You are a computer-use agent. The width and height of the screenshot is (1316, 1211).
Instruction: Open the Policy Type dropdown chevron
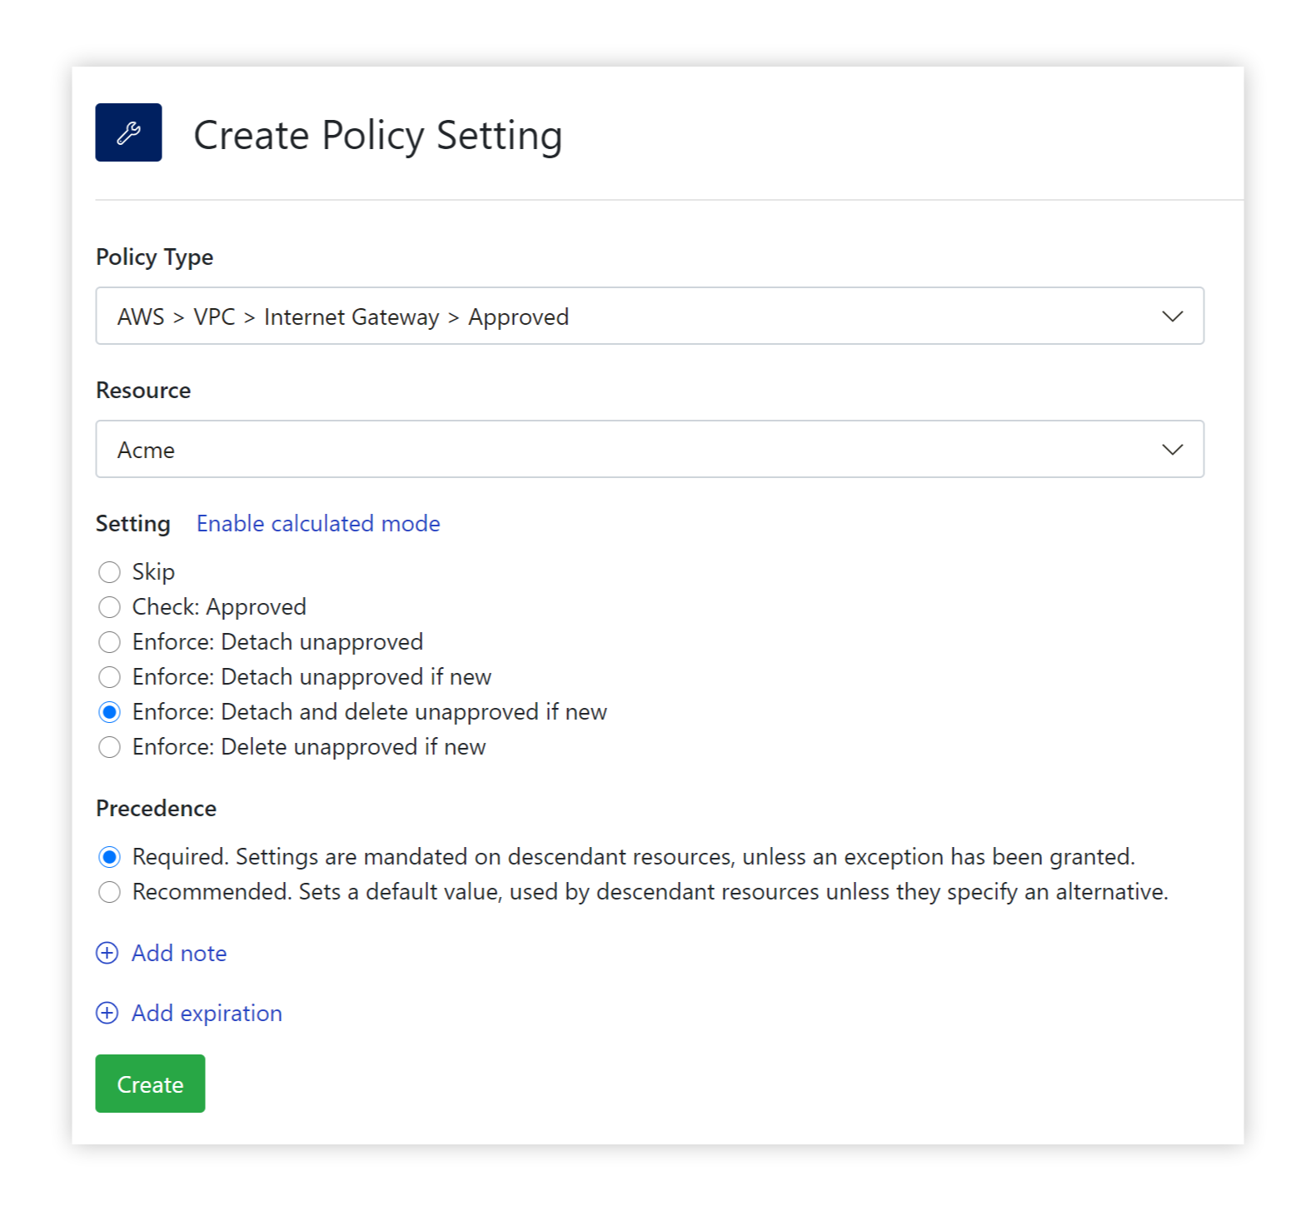point(1173,316)
